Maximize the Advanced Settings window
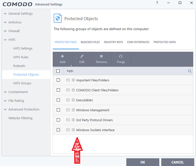 pos(180,3)
